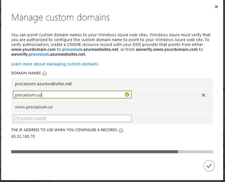Focus the procesium.us domain input field

(x=72, y=94)
